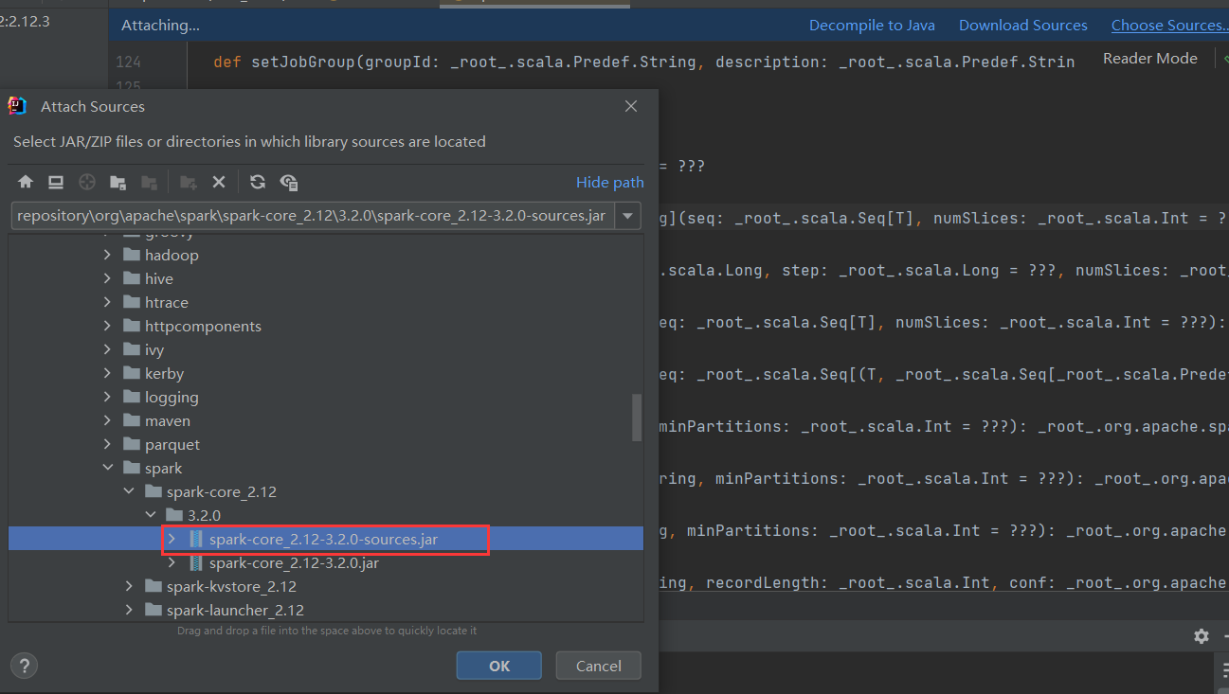Viewport: 1229px width, 694px height.
Task: Expand the kerby folder
Action: coord(107,373)
